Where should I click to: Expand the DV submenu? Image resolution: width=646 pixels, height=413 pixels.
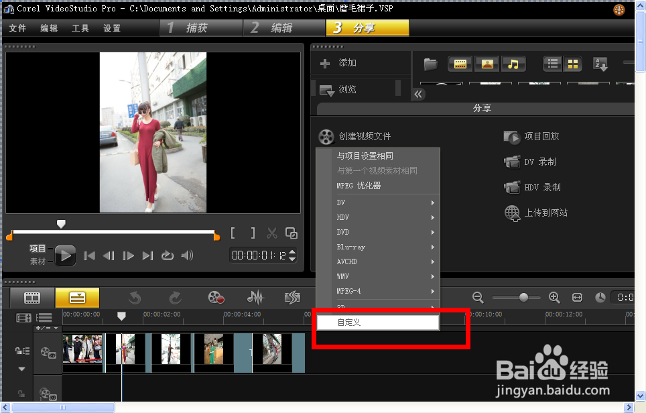tap(378, 202)
